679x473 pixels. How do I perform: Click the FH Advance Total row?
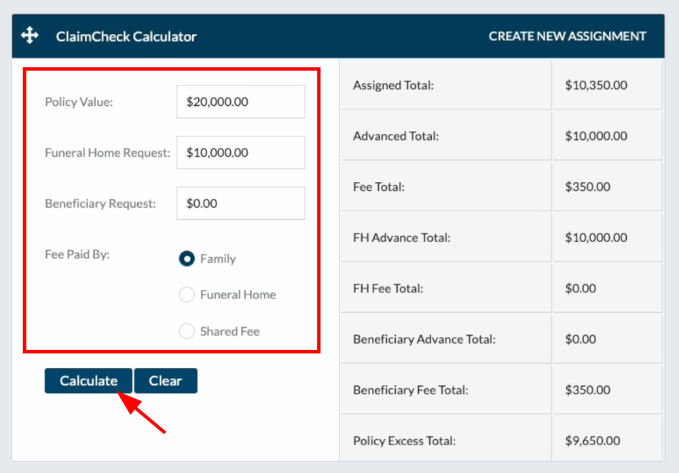(445, 237)
